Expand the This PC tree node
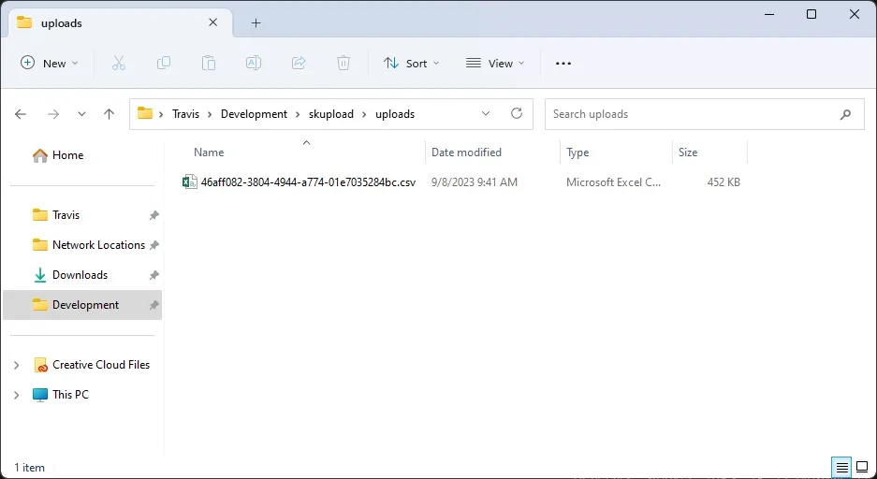 pyautogui.click(x=16, y=395)
